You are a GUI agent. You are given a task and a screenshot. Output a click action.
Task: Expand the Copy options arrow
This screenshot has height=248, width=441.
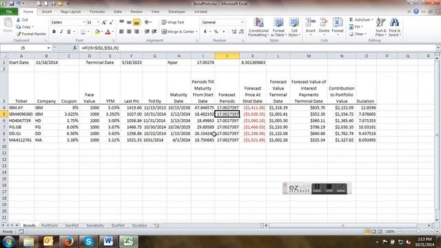click(32, 27)
